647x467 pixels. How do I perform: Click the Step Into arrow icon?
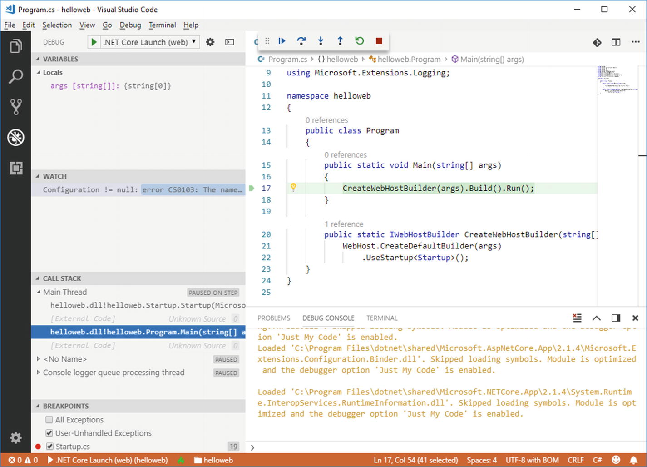pyautogui.click(x=321, y=41)
